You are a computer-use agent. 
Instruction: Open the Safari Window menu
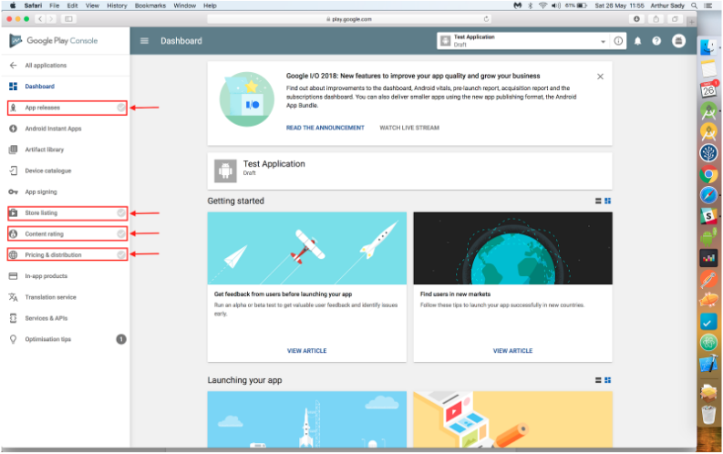tap(184, 5)
